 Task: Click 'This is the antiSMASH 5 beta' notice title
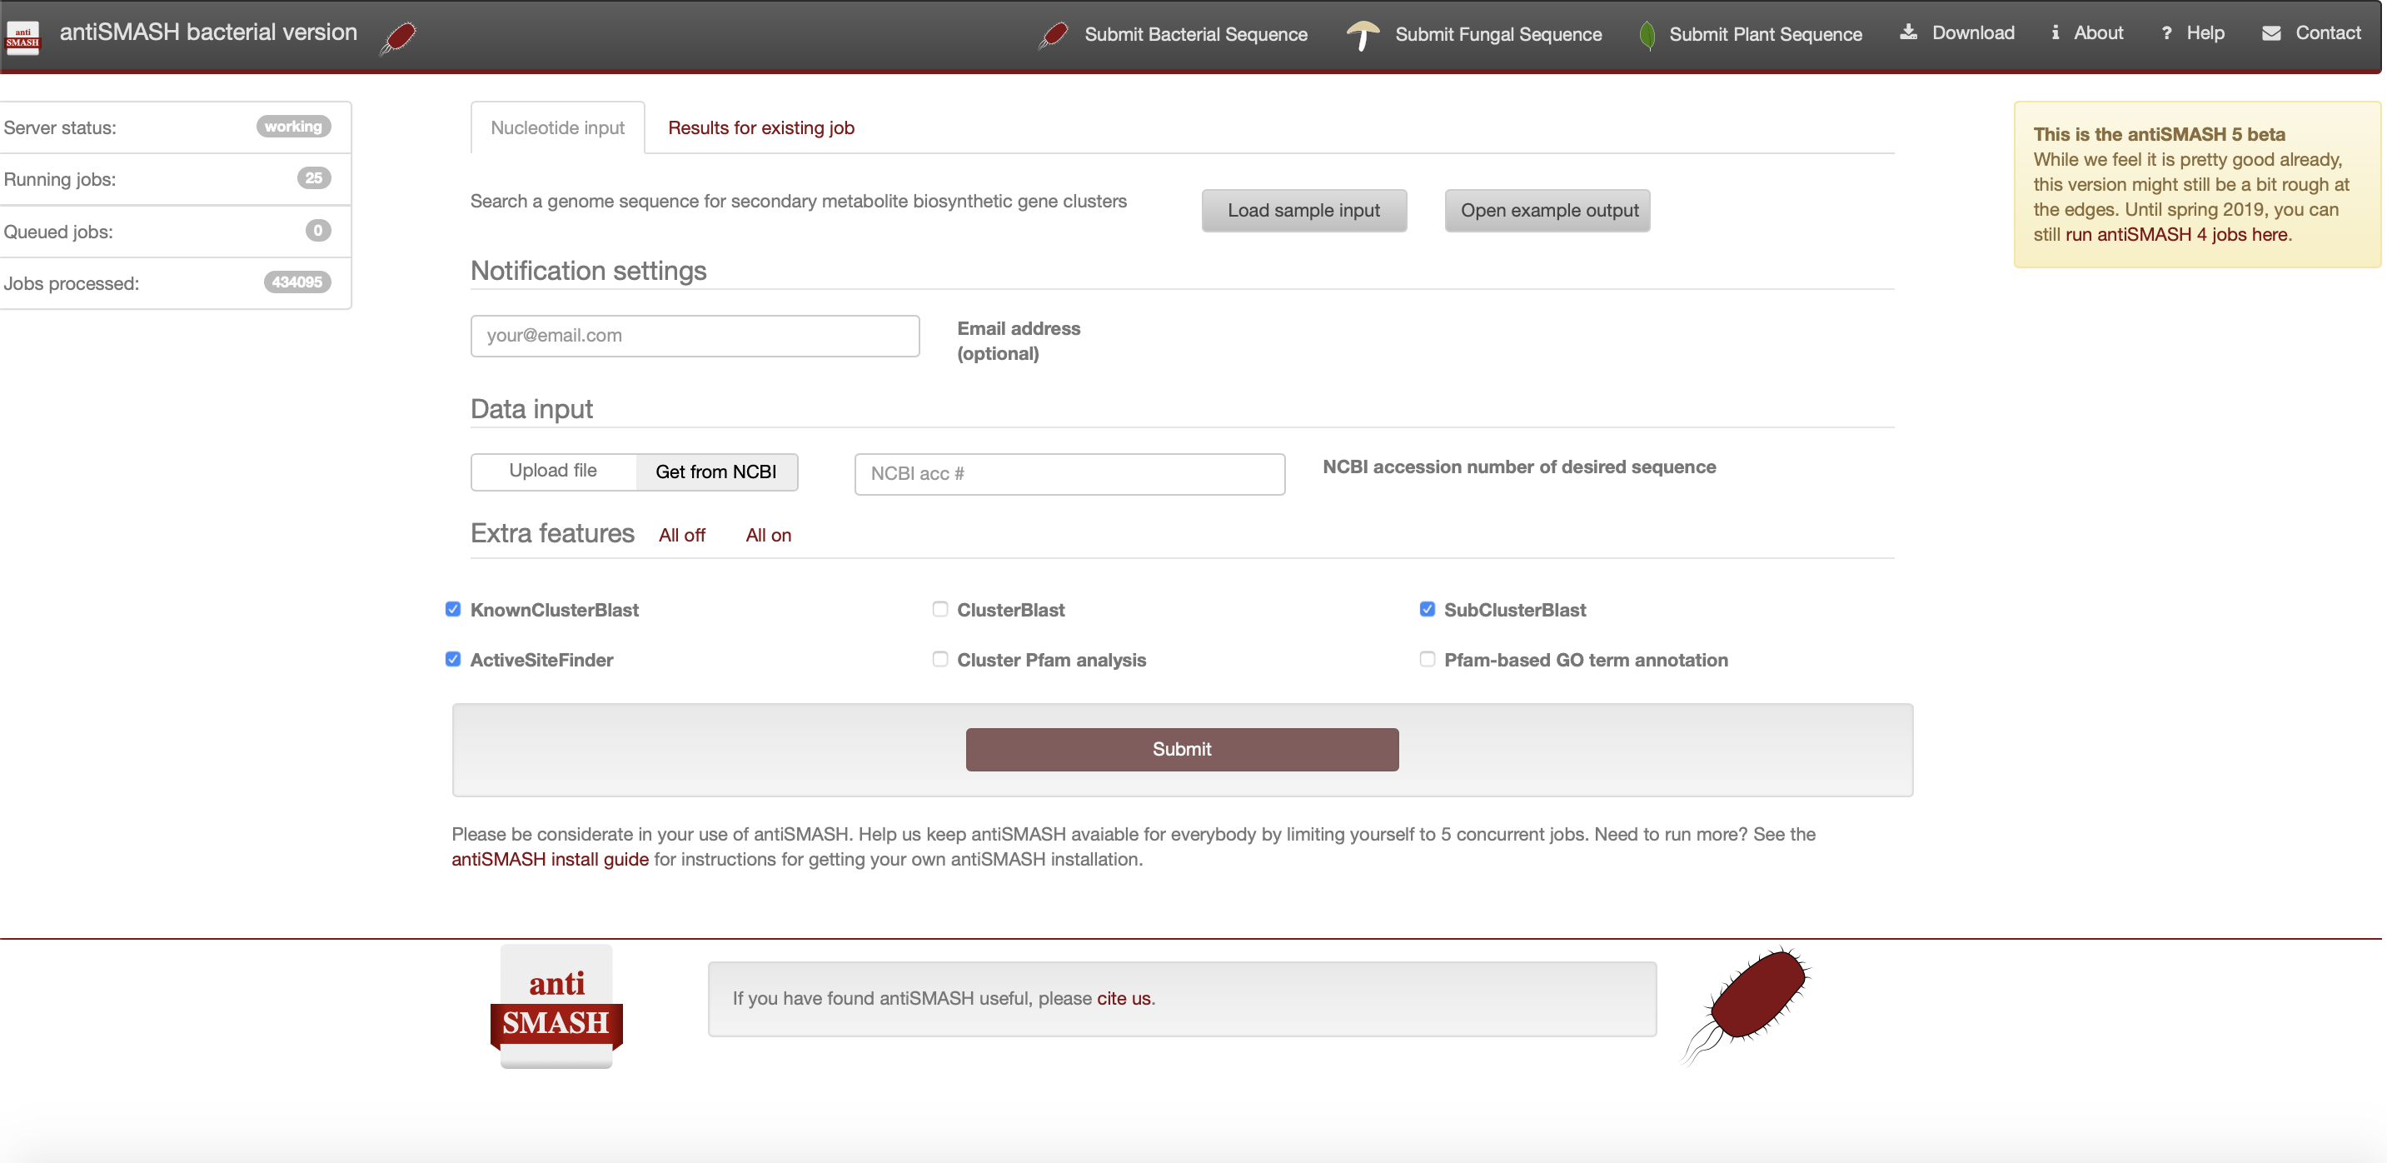[x=2159, y=134]
